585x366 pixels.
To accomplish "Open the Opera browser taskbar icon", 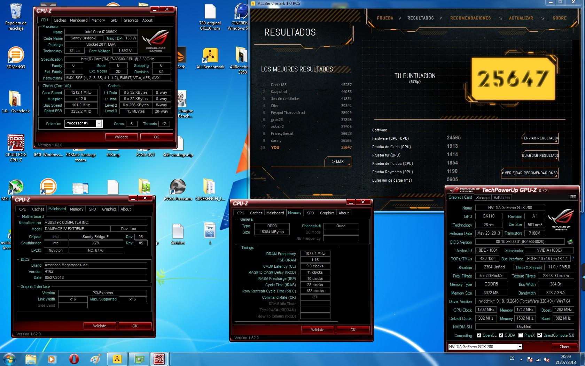I will coord(74,359).
